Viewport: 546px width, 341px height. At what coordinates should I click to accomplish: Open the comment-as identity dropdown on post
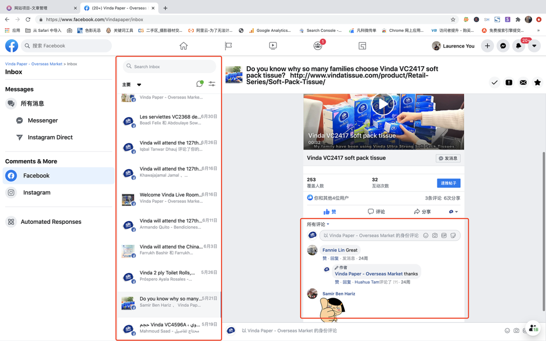pos(453,212)
